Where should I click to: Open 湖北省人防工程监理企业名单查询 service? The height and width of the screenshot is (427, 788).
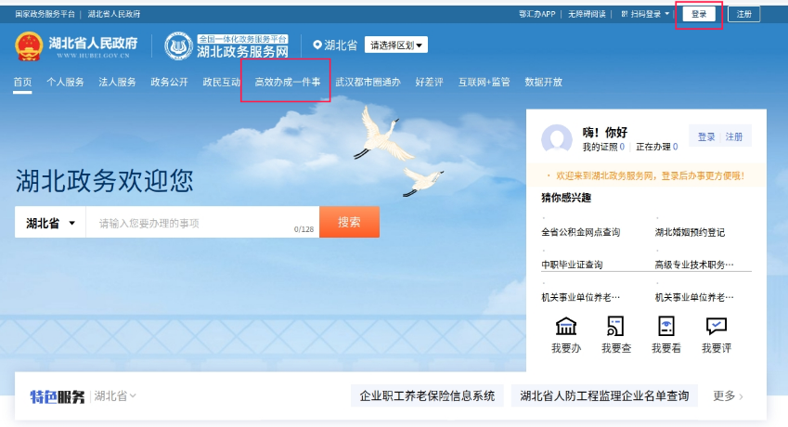tap(604, 395)
